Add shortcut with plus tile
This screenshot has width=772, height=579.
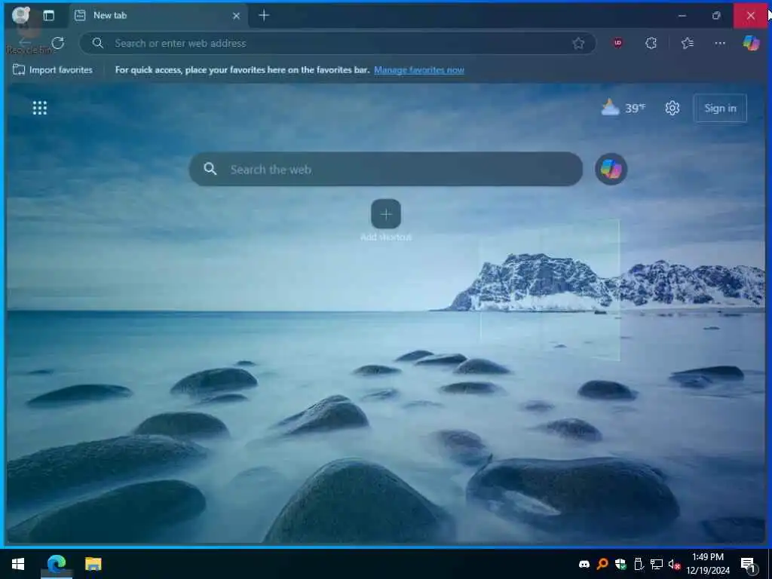(386, 214)
